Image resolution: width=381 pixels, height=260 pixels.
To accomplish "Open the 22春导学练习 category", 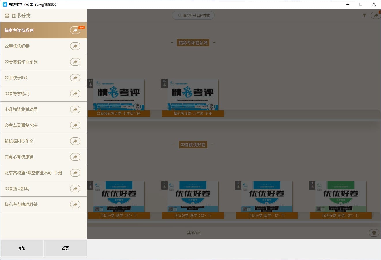I will (x=44, y=94).
